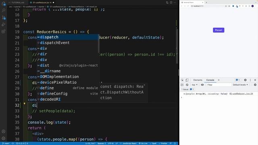Click the Spaces: 2 indentation setting
The image size is (258, 145).
pos(102,143)
